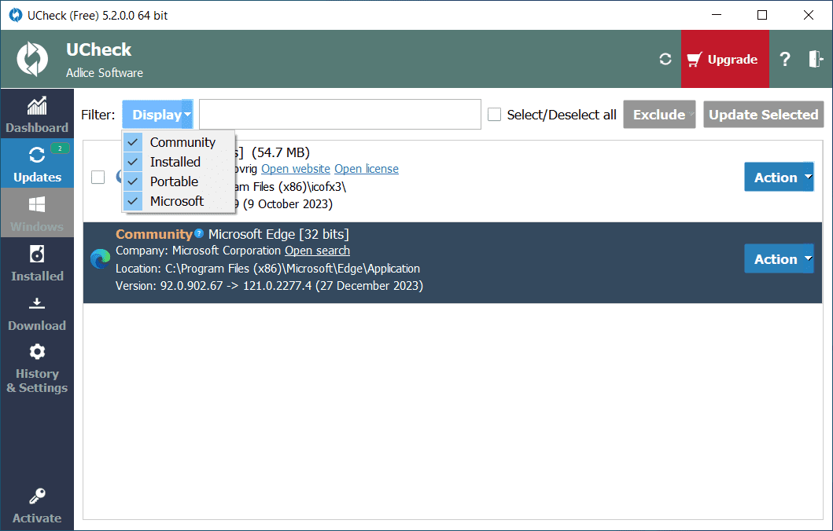
Task: Click the Open website link
Action: (296, 169)
